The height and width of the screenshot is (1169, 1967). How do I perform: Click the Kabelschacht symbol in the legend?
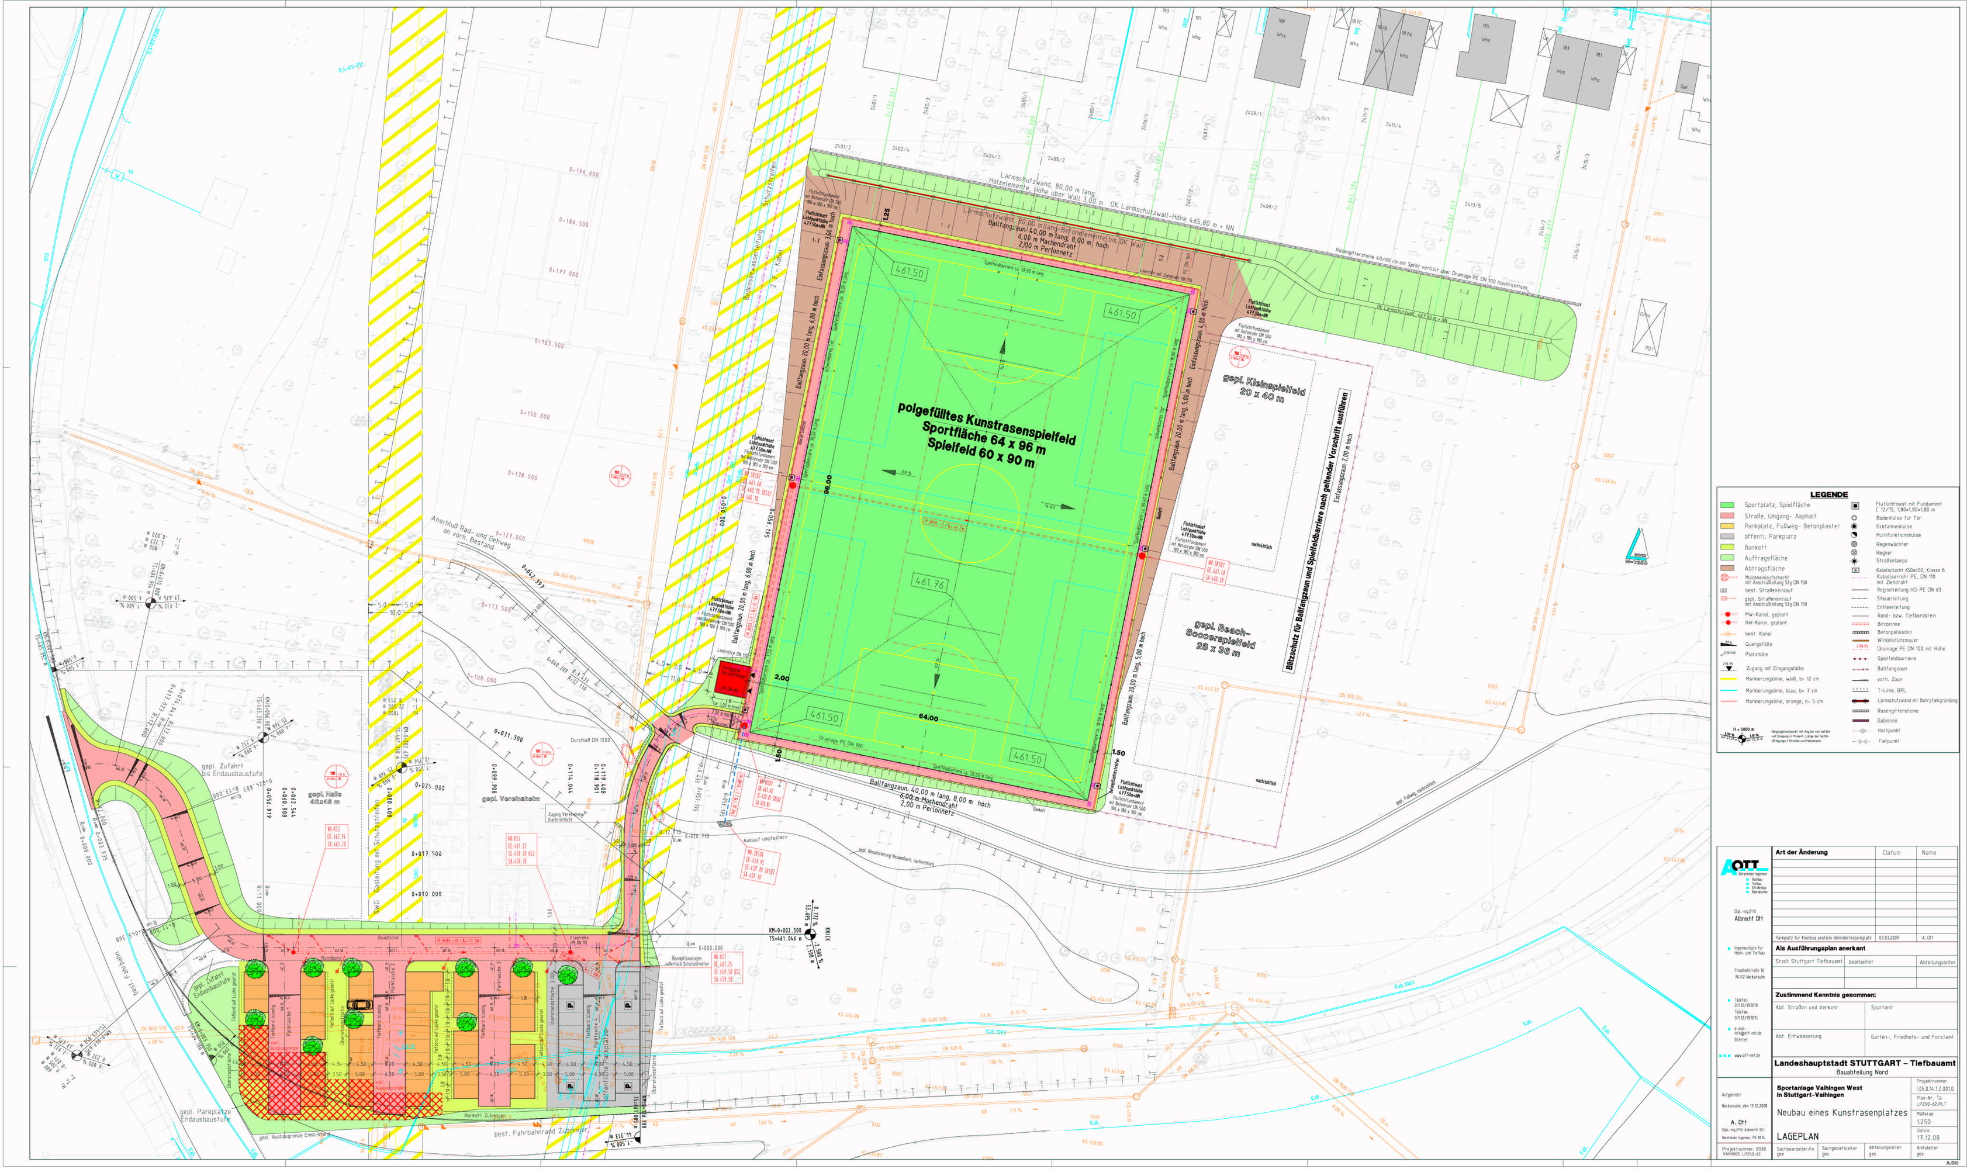point(1856,570)
